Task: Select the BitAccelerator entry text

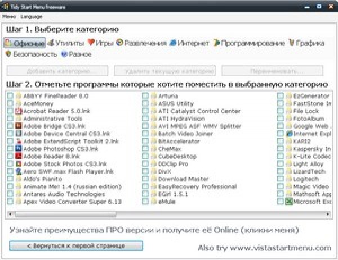Action: (x=179, y=141)
